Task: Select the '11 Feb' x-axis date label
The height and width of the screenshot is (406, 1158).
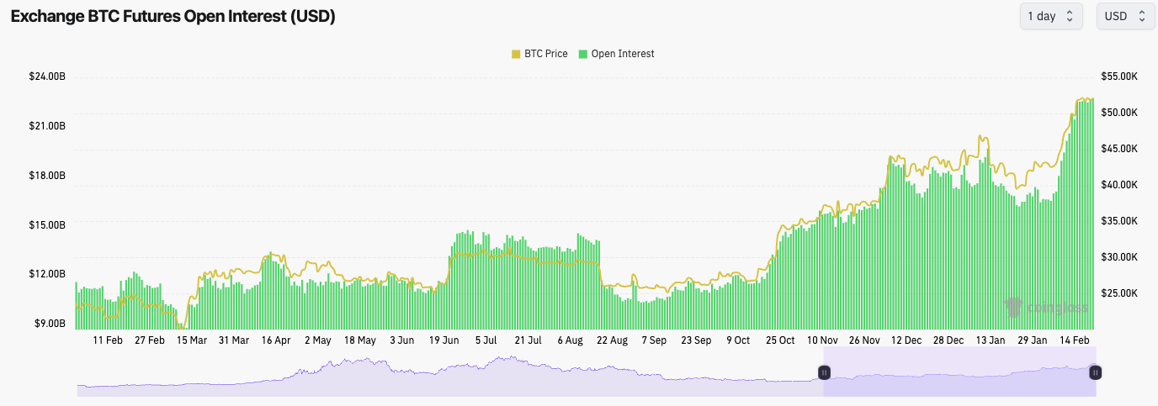Action: [108, 340]
